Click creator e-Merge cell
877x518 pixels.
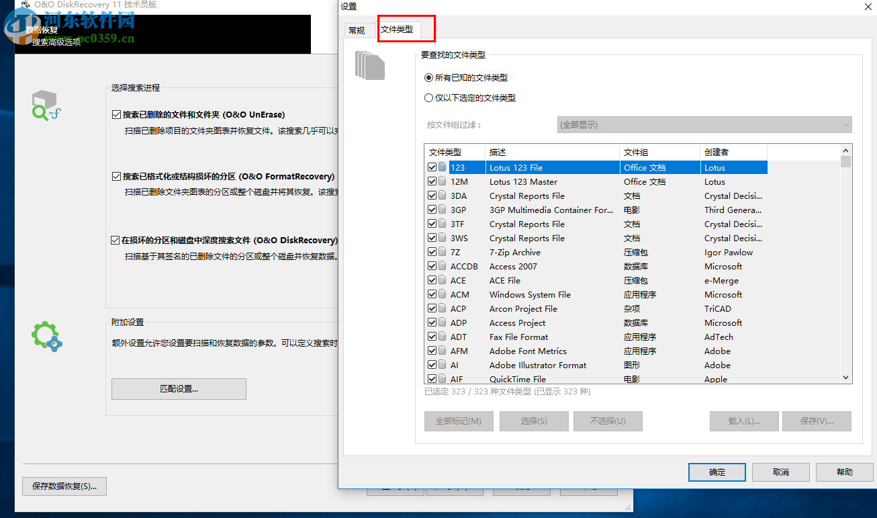click(x=721, y=280)
